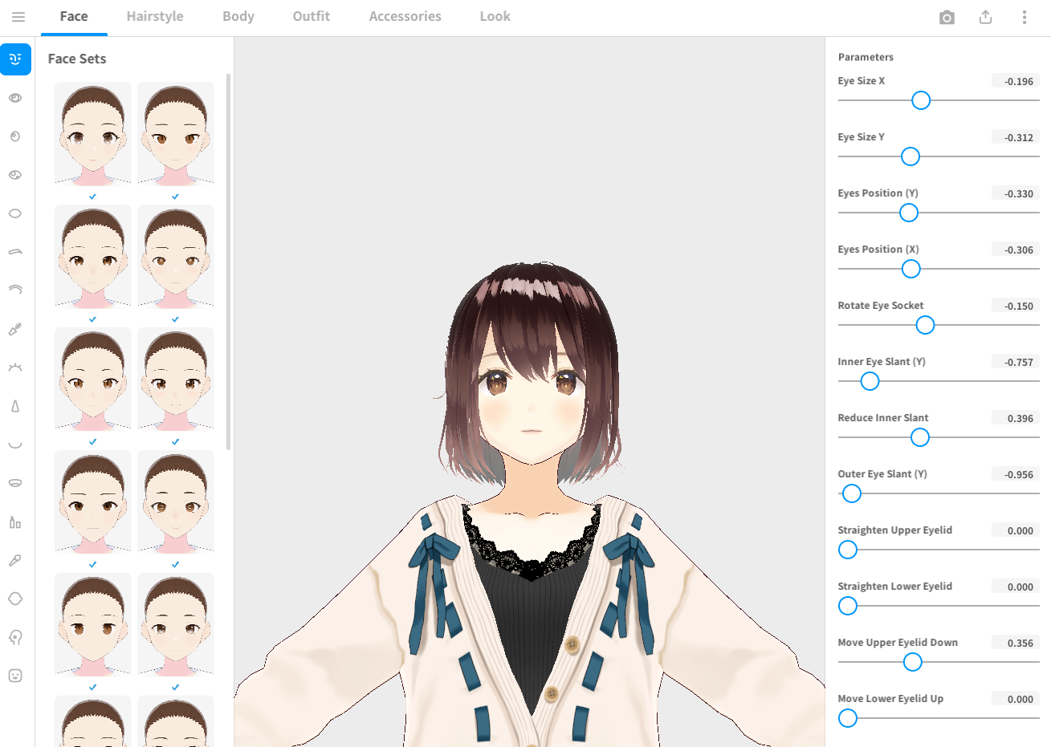Click the Eye Size Y slider handle
Viewport: 1051px width, 747px height.
(x=910, y=156)
